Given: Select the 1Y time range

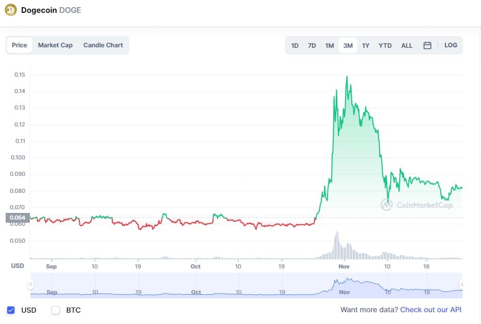Looking at the screenshot, I should point(366,46).
